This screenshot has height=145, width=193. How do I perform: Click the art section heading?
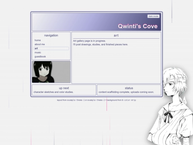(116, 35)
